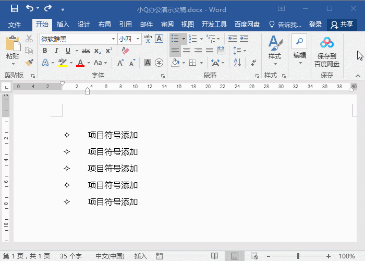Switch to the 审阅 tab
The height and width of the screenshot is (261, 365).
[167, 24]
